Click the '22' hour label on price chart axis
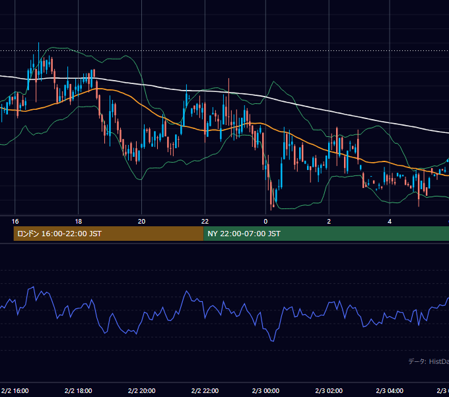This screenshot has height=397, width=449. [205, 222]
